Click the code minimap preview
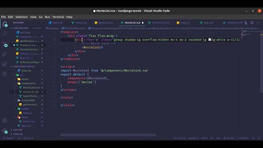Viewport: 263px width, 148px height. [245, 34]
